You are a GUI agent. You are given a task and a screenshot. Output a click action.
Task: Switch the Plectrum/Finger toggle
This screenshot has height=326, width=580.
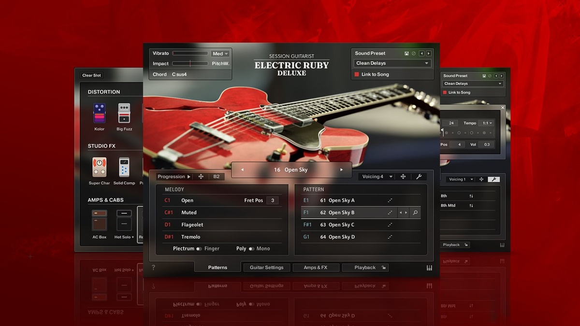tap(199, 249)
